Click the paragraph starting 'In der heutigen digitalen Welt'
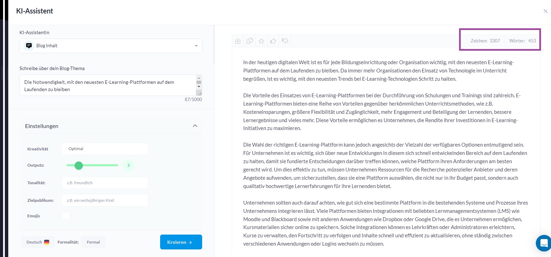This screenshot has height=257, width=551. 378,71
